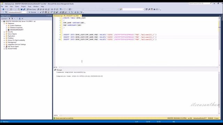Click the Analysis Services DAX Query icon
The height and width of the screenshot is (125, 223).
48,9
